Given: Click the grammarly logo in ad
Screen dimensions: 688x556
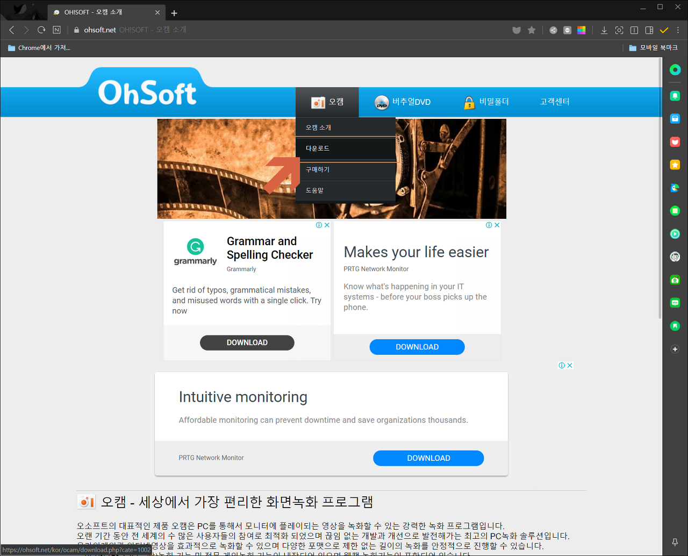Looking at the screenshot, I should [195, 252].
